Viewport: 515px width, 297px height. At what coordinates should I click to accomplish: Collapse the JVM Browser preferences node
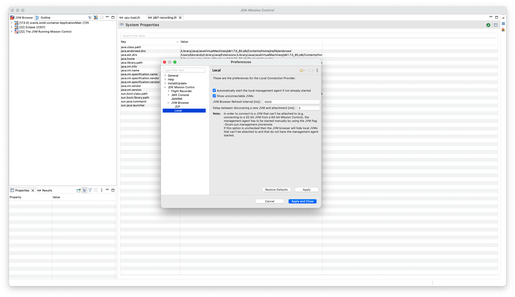[x=168, y=103]
